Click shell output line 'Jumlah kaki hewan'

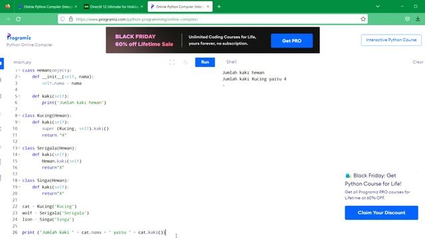(243, 72)
